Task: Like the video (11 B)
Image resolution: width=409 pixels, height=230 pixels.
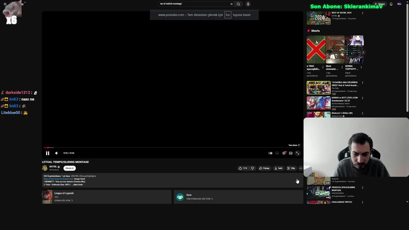Action: 243,168
